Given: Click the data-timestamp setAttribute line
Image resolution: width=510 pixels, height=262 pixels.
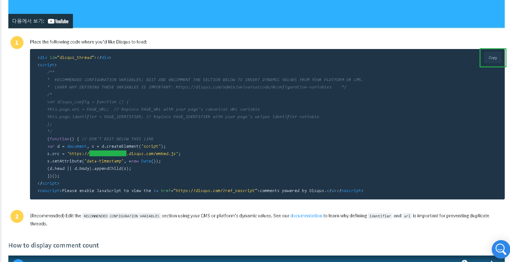Looking at the screenshot, I should pyautogui.click(x=104, y=161).
